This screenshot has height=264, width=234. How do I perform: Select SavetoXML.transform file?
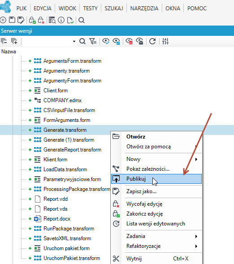point(67,238)
